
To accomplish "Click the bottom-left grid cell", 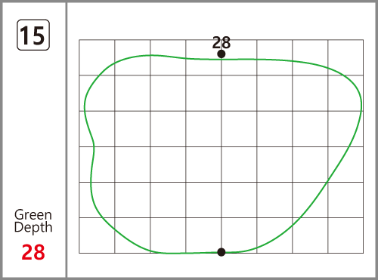I will [97, 235].
